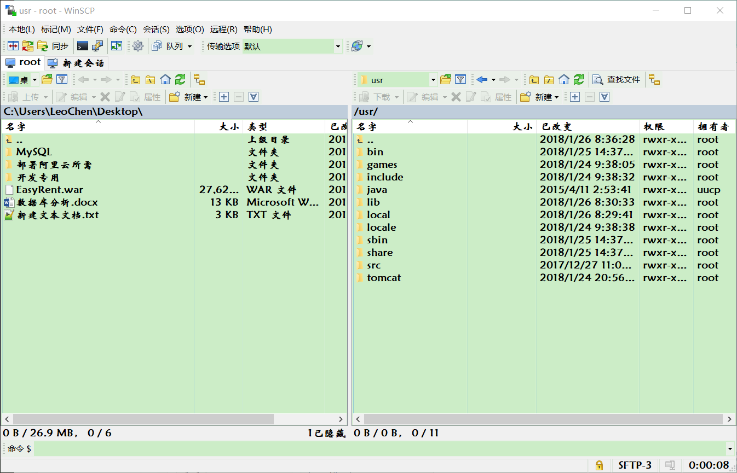Sort remote panel by 权限 column header
Image resolution: width=737 pixels, height=473 pixels.
[x=666, y=127]
